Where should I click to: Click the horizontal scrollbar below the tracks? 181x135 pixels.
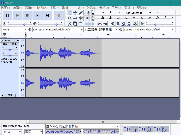103,122
